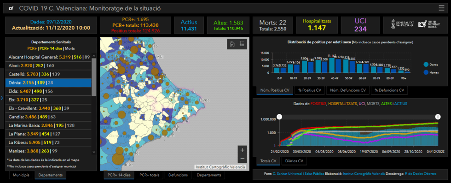Zoom in on the map
Image resolution: width=451 pixels, height=183 pixels.
(x=242, y=150)
